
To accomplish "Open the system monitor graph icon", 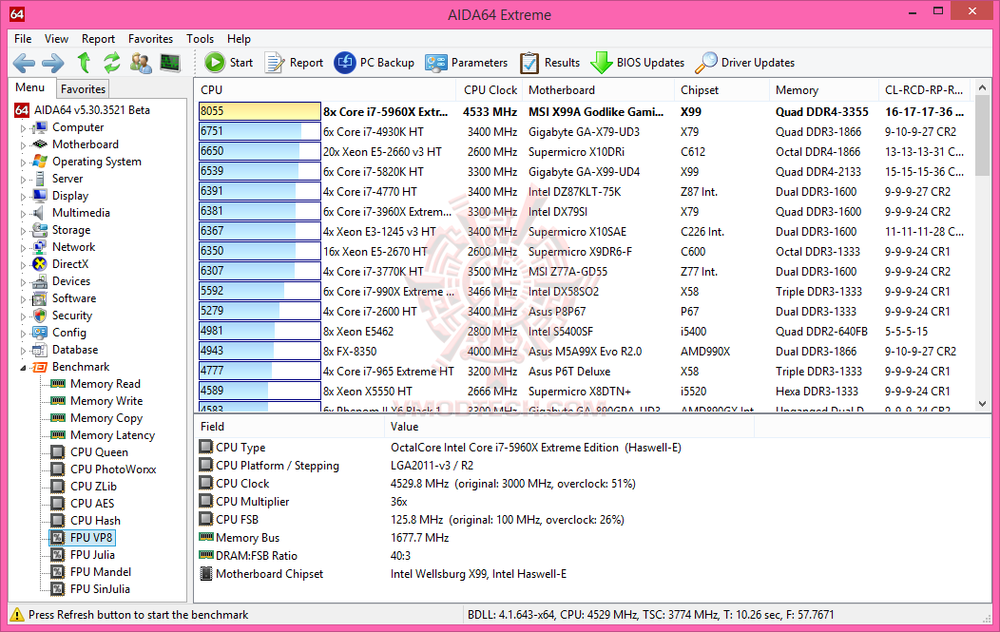I will (x=170, y=63).
